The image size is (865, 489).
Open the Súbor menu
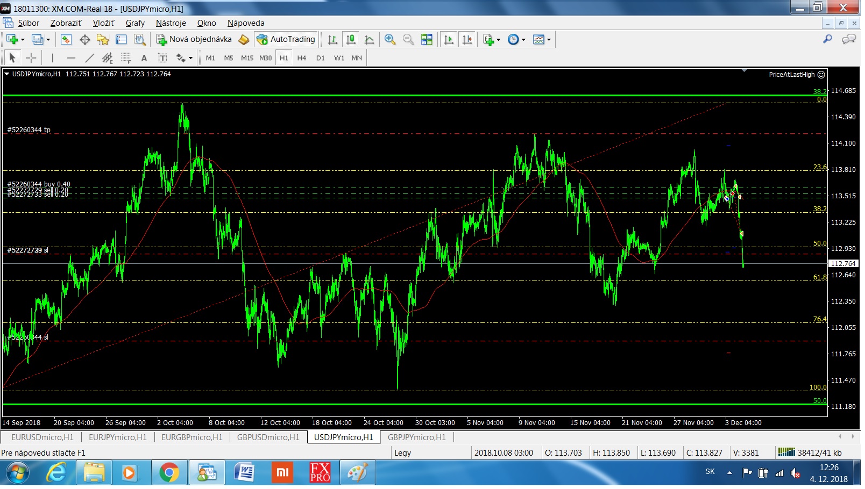tap(29, 23)
